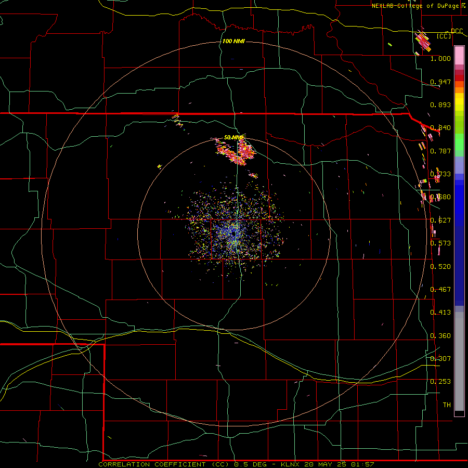Click the 50 NMI range ring label
The height and width of the screenshot is (468, 468).
[233, 137]
